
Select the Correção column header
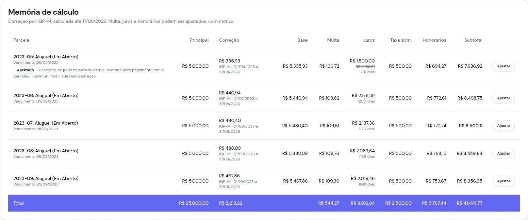click(x=229, y=40)
